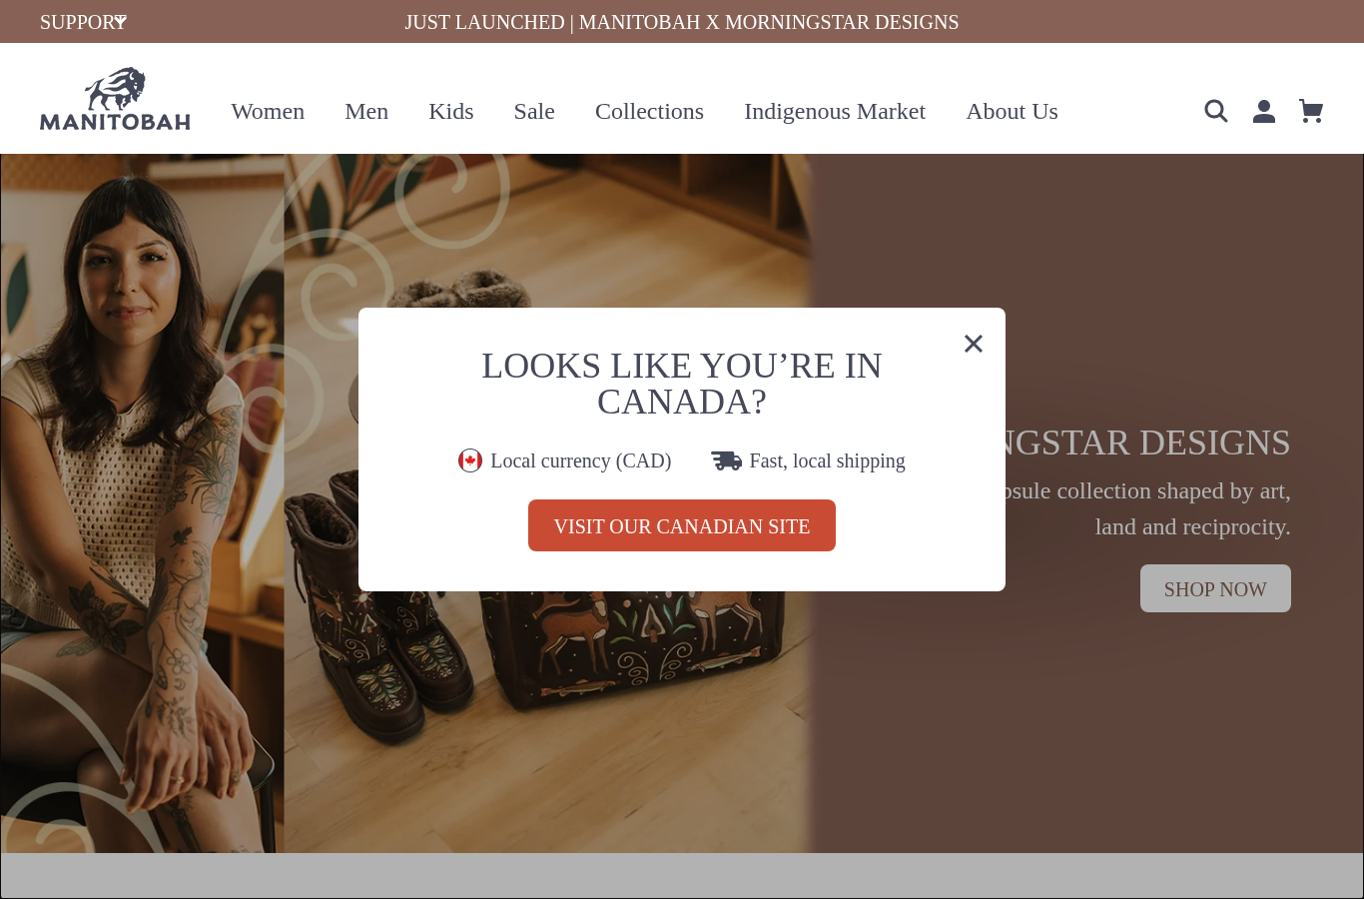
Task: Click the Canadian flag icon
Action: pyautogui.click(x=470, y=460)
